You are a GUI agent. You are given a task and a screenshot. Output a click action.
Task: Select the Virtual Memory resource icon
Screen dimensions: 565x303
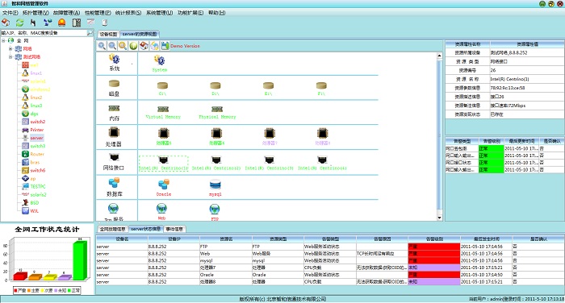[163, 109]
